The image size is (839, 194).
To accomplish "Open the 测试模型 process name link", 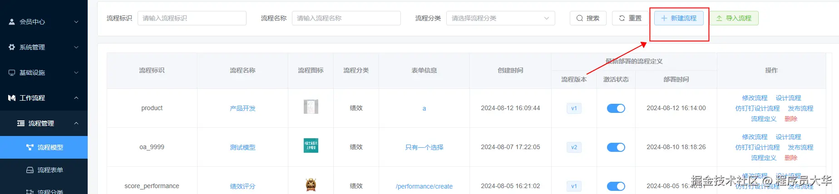I will point(243,147).
